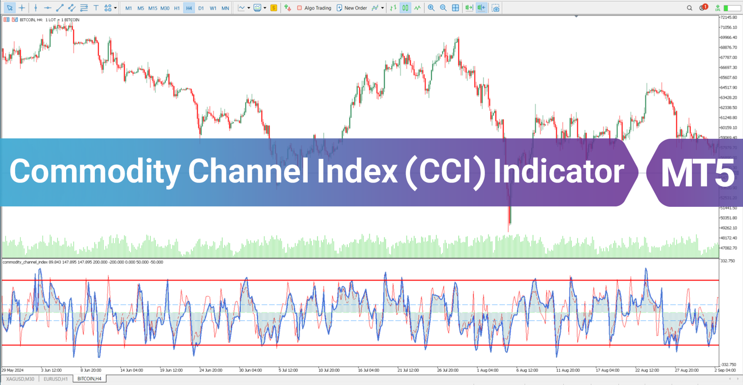The width and height of the screenshot is (743, 385).
Task: Toggle chart auto-scroll to latest bar
Action: [x=469, y=8]
